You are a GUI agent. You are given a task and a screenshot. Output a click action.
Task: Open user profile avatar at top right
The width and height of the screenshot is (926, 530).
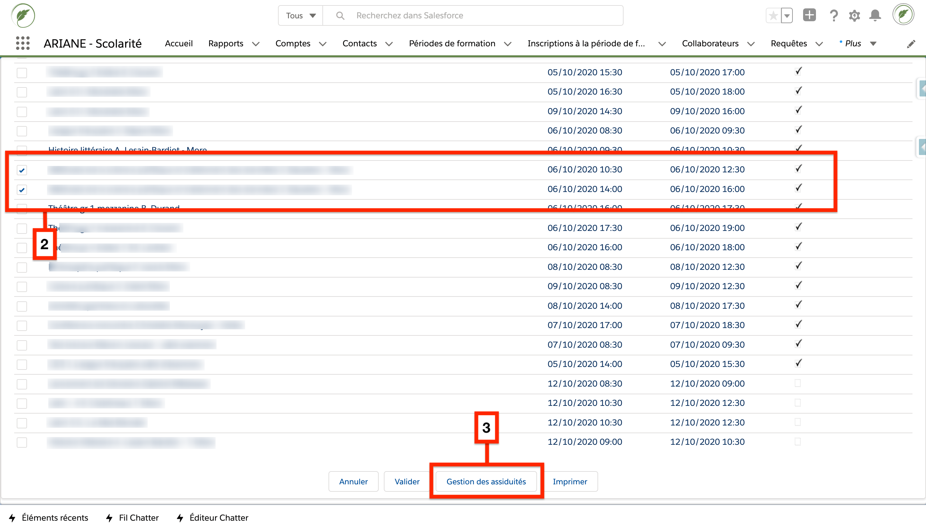pos(903,15)
